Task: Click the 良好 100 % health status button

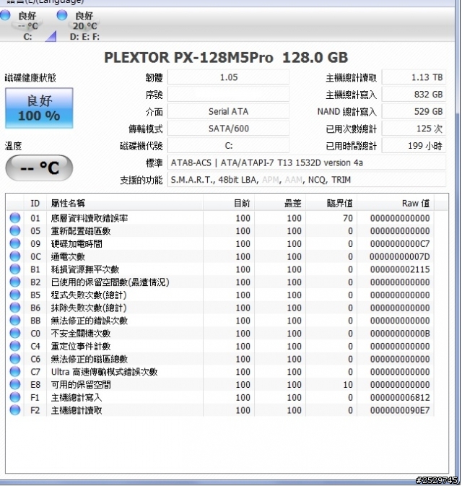Action: click(x=39, y=108)
